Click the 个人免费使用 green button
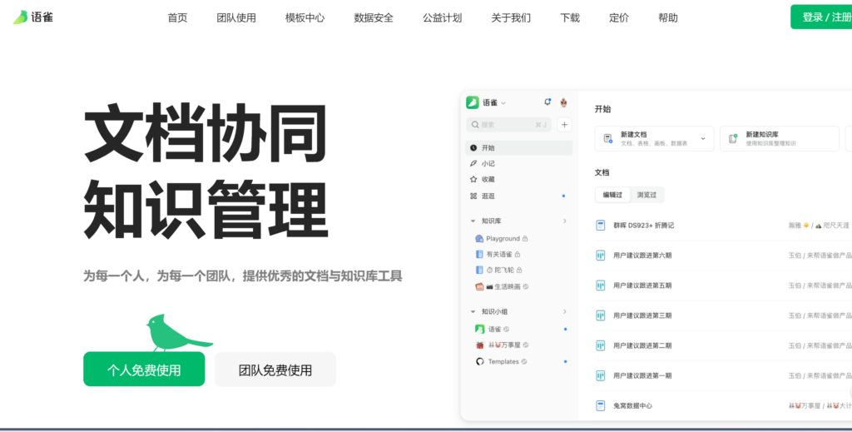This screenshot has width=852, height=432. tap(144, 370)
